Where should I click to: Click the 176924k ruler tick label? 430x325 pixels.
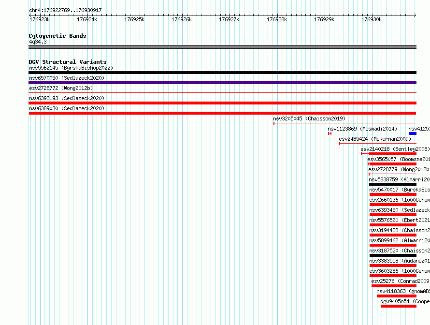[x=87, y=19]
